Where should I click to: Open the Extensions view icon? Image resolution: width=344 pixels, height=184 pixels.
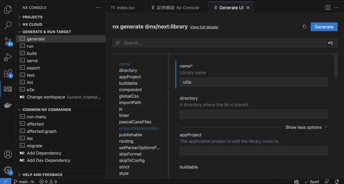[x=8, y=73]
